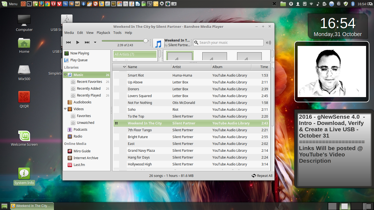Open the Last.fm source
374x210 pixels.
(x=87, y=165)
